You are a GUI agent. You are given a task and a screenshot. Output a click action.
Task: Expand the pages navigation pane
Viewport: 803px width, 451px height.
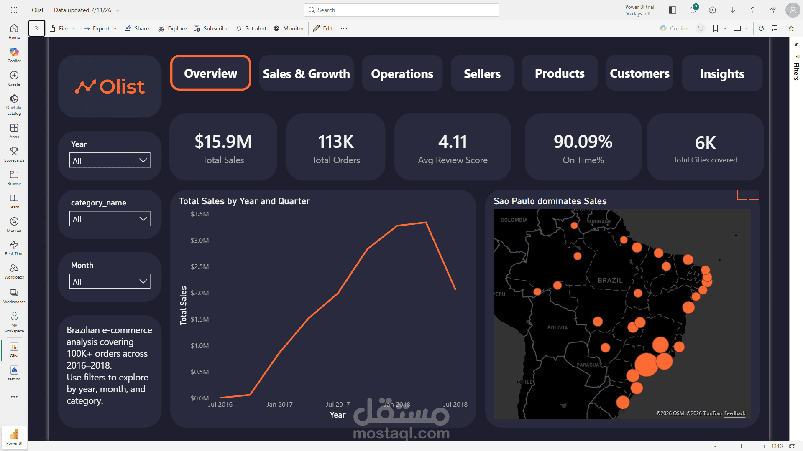(x=37, y=28)
